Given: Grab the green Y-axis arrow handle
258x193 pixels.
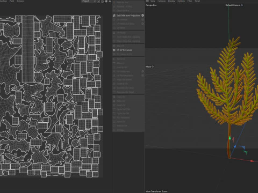Looking at the screenshot, I should [230, 138].
